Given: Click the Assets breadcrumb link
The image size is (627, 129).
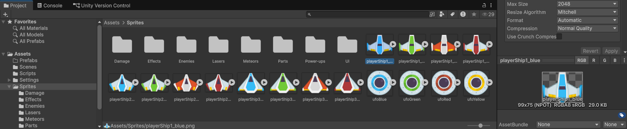Looking at the screenshot, I should coord(112,22).
